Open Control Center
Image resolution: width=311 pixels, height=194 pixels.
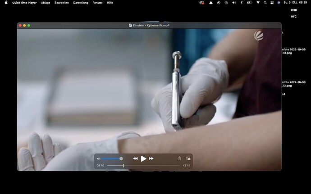(272, 3)
